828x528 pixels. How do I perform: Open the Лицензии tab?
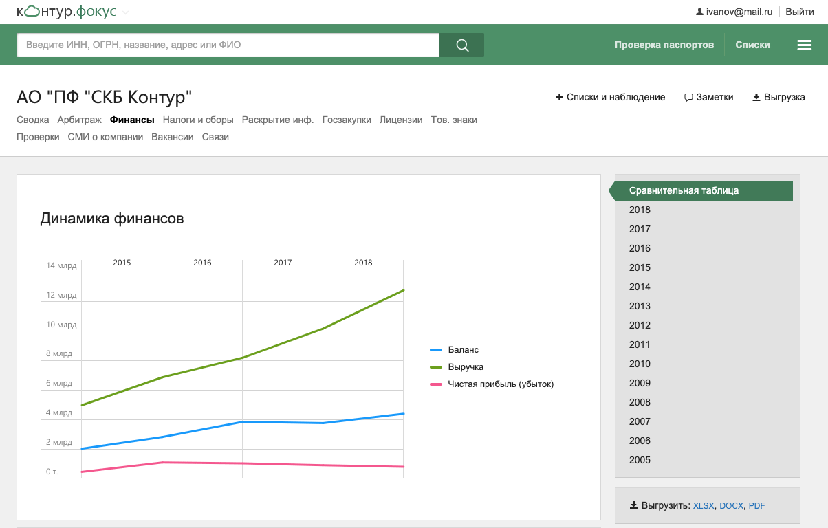(401, 120)
